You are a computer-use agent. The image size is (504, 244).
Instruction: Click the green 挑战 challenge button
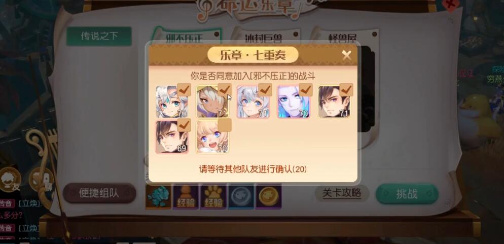coord(407,194)
